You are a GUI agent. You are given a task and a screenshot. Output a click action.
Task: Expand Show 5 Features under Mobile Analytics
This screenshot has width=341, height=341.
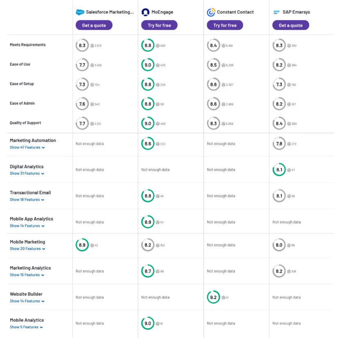pyautogui.click(x=25, y=327)
